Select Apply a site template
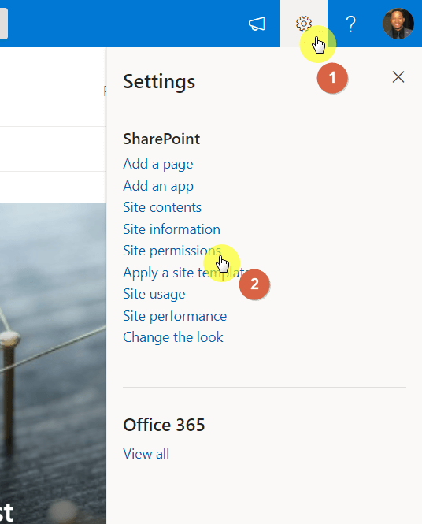 coord(186,273)
